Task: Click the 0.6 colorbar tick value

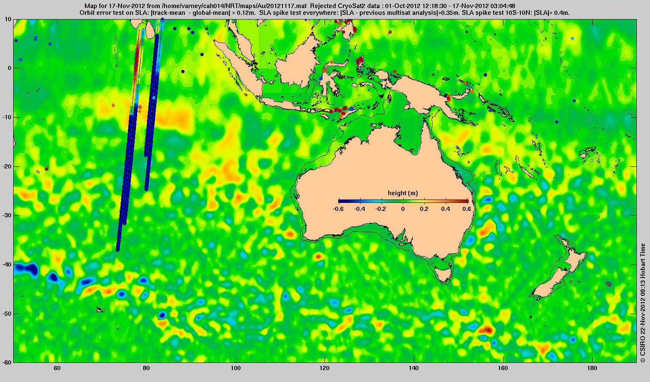Action: (x=467, y=209)
